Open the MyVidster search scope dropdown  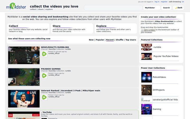[152, 8]
